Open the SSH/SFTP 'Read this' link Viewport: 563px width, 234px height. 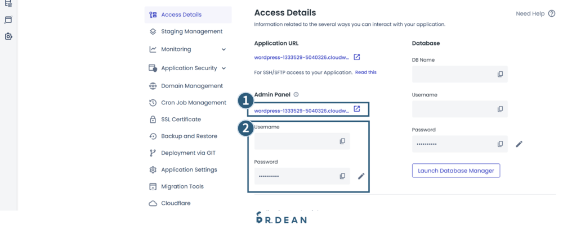click(365, 72)
